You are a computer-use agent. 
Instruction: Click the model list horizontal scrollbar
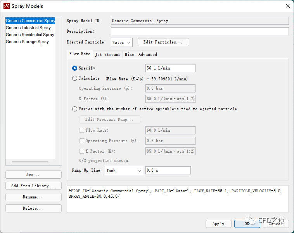point(30,162)
